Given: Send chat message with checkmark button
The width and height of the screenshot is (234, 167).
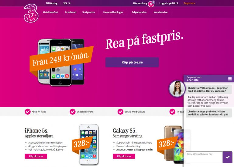Looking at the screenshot, I should click(x=227, y=157).
